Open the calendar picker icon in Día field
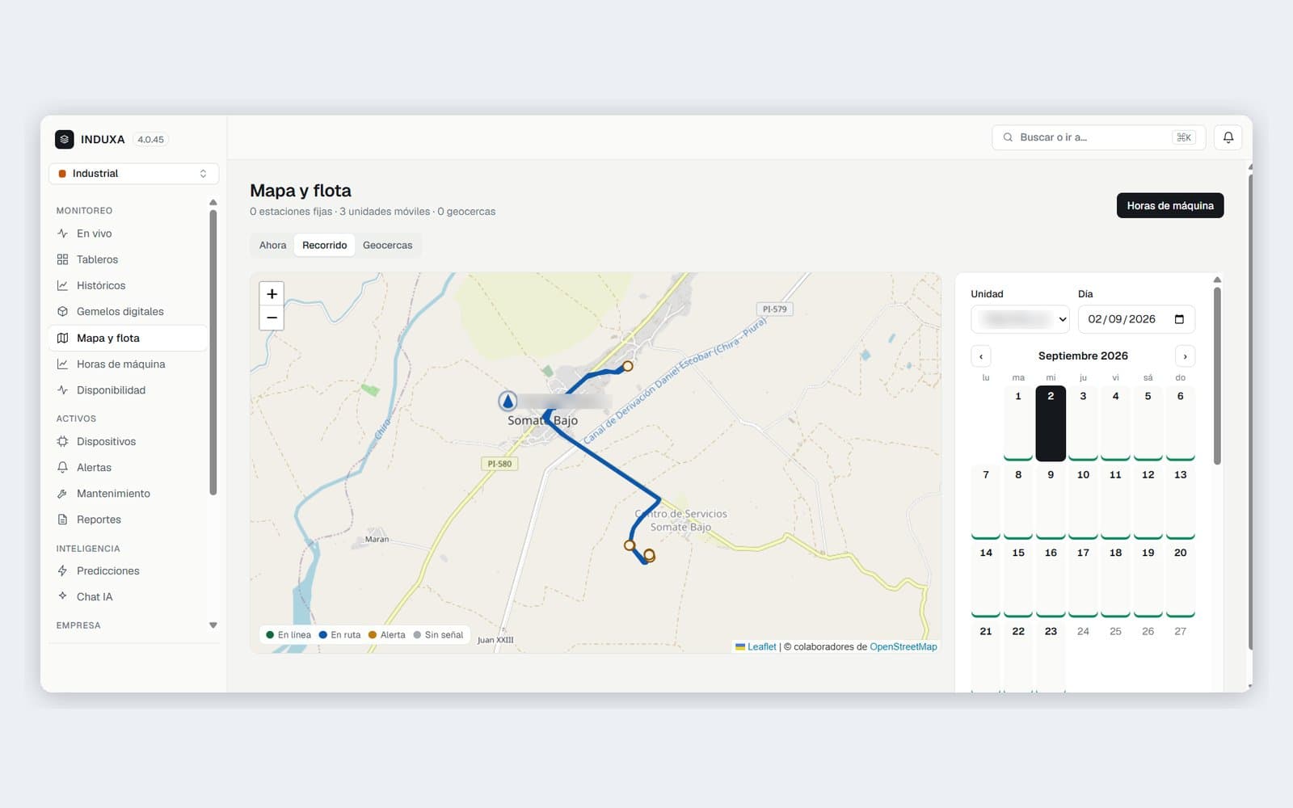Image resolution: width=1293 pixels, height=808 pixels. (x=1179, y=319)
